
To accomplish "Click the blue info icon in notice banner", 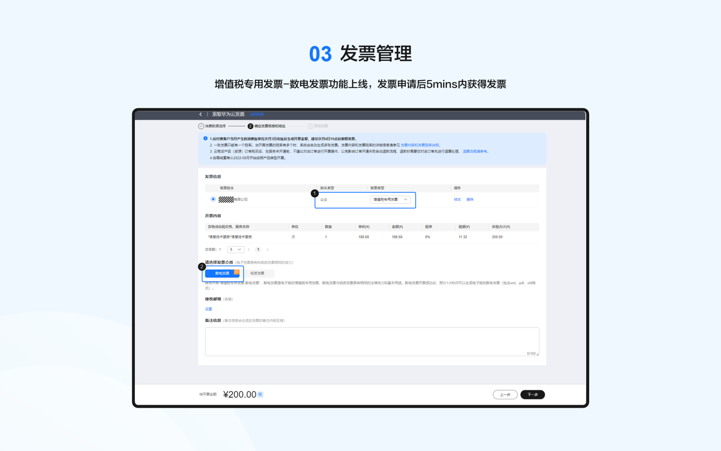I will pos(205,138).
